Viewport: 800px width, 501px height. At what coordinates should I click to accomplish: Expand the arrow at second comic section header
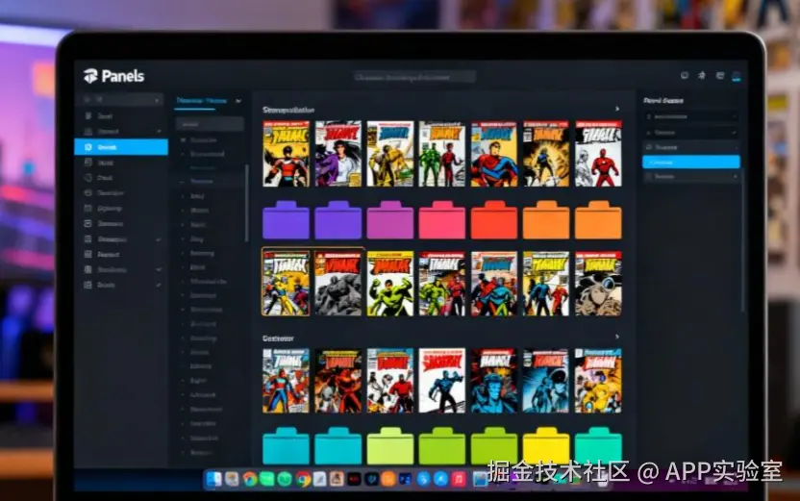tap(617, 337)
